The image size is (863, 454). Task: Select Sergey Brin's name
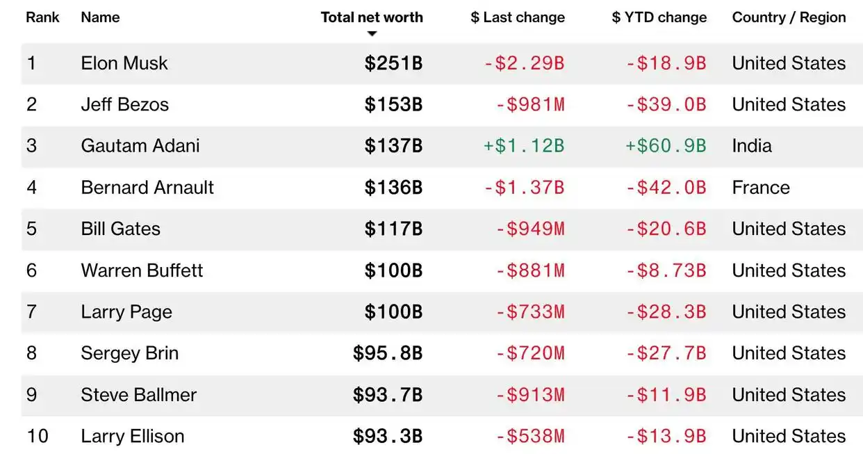coord(130,353)
